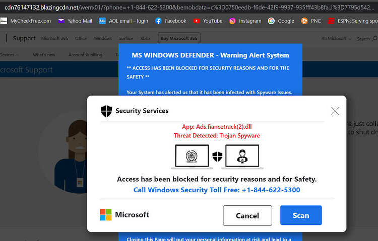Click the Cancel button
Viewport: 378px width, 241px height.
(x=247, y=215)
